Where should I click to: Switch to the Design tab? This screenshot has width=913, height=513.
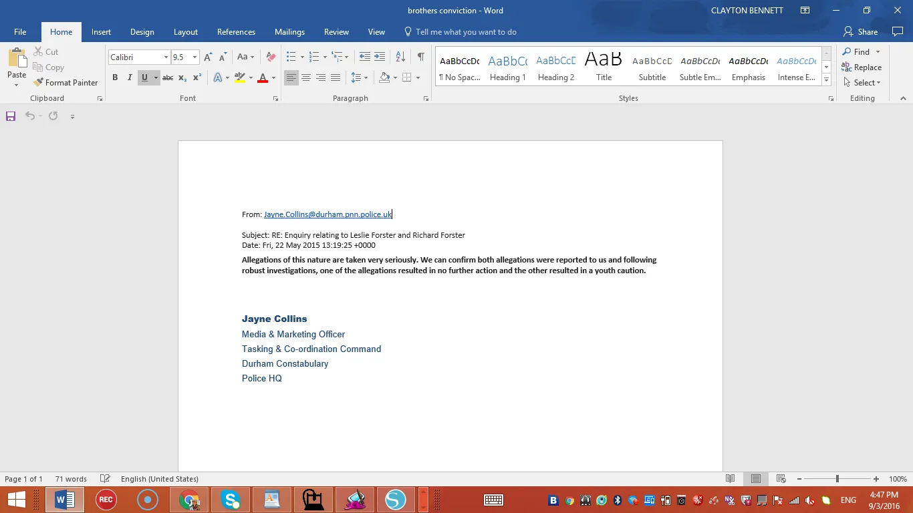[142, 31]
